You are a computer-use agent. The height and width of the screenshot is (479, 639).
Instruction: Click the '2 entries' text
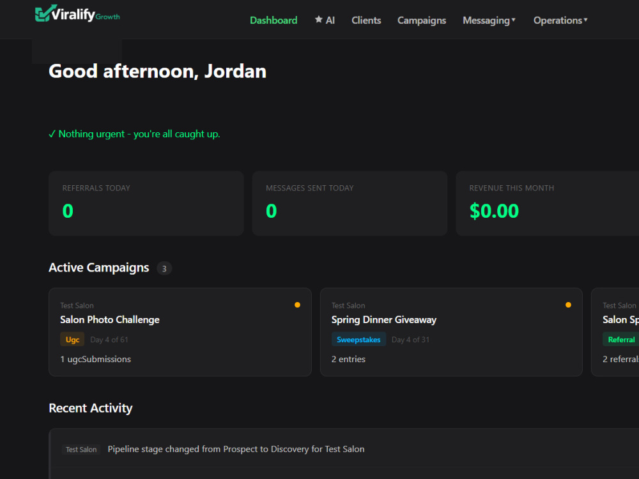(348, 359)
